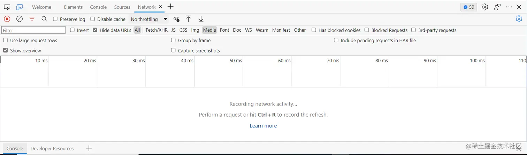
Task: Clear the network log
Action: [20, 19]
